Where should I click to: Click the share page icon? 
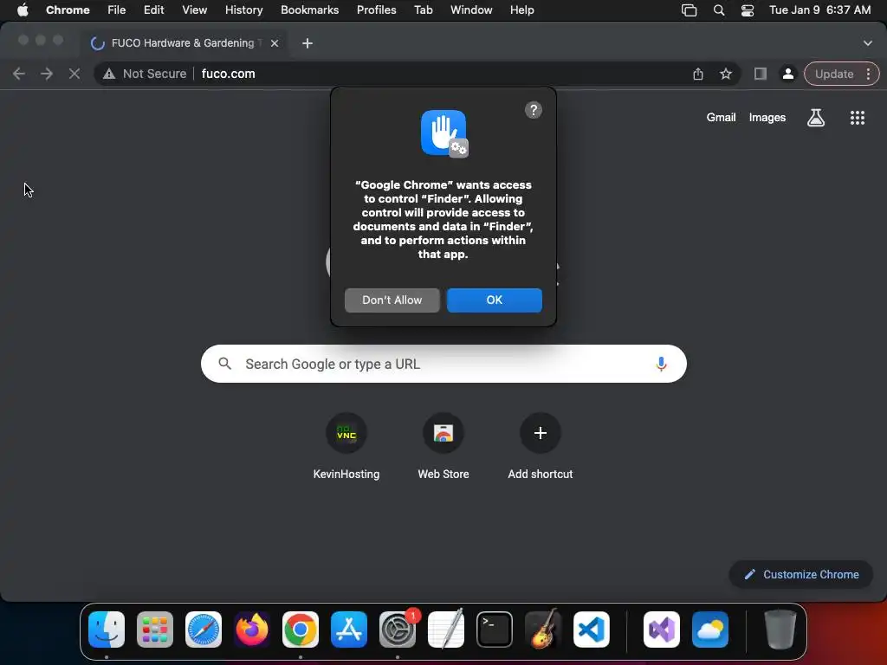[x=698, y=74]
